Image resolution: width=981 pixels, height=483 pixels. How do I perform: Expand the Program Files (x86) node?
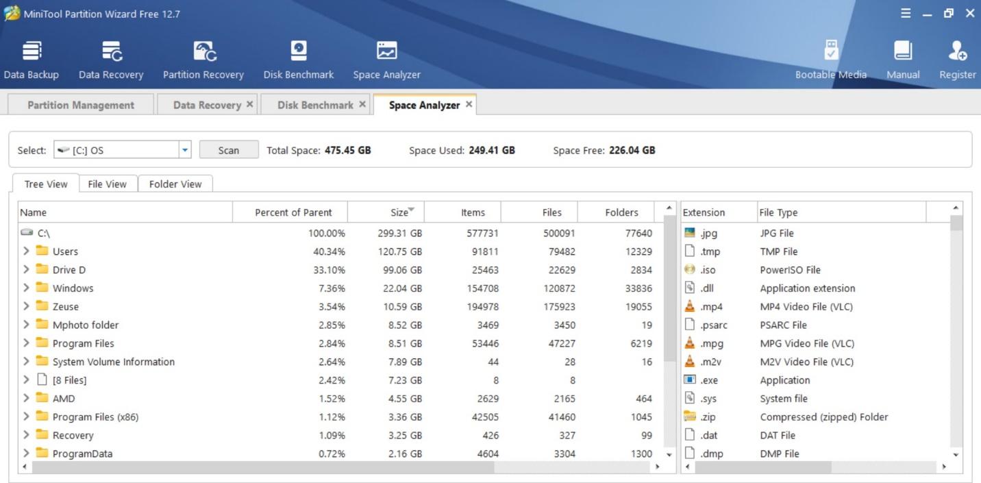(x=26, y=417)
